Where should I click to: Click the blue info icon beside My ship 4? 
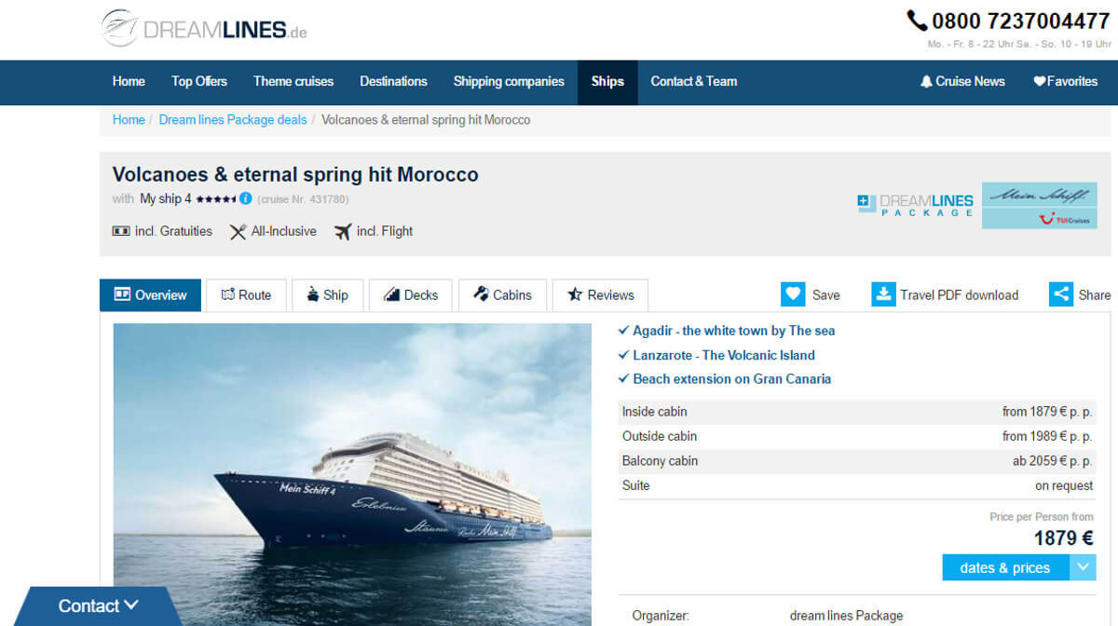click(x=246, y=198)
